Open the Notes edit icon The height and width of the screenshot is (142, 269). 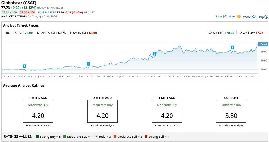click(x=225, y=16)
